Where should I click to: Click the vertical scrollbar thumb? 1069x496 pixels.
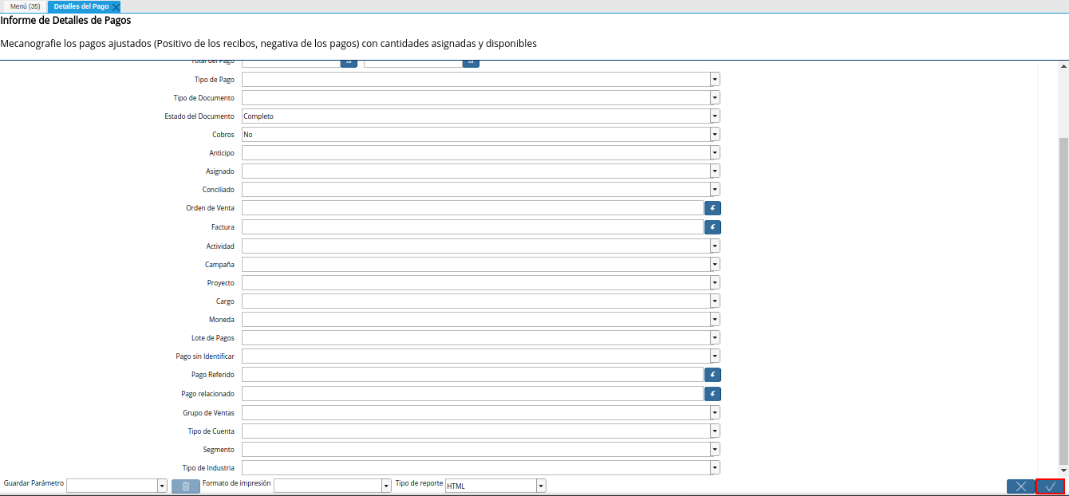(x=1063, y=301)
